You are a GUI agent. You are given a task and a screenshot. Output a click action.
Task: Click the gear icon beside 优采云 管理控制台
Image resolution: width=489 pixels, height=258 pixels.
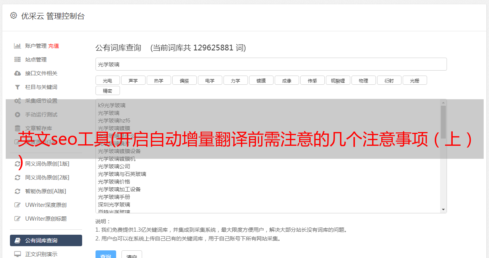click(x=14, y=16)
